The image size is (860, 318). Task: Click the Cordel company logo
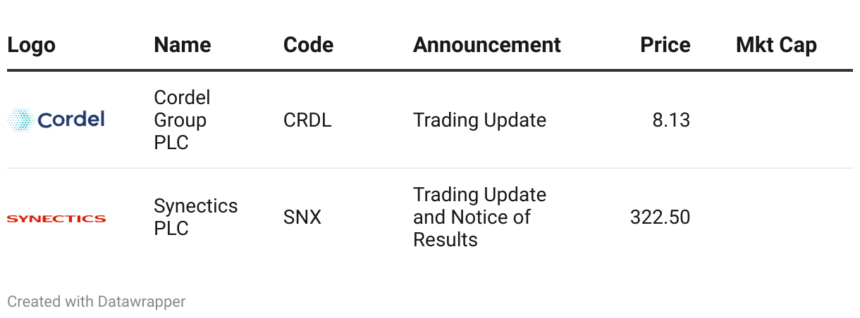pyautogui.click(x=56, y=120)
